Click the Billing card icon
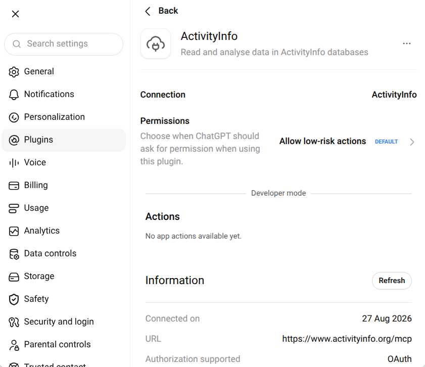The height and width of the screenshot is (367, 425). (14, 186)
